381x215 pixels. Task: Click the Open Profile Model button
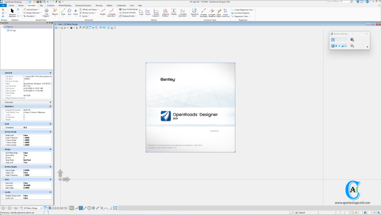pyautogui.click(x=128, y=9)
